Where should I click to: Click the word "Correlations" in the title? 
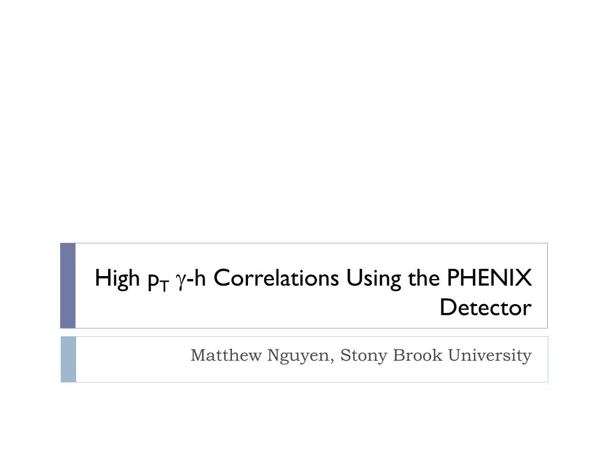tap(276, 278)
